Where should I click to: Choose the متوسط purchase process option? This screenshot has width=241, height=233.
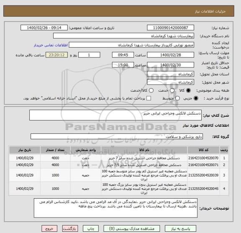[177, 98]
